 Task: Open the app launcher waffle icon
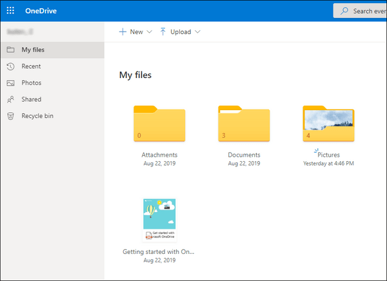pos(11,11)
